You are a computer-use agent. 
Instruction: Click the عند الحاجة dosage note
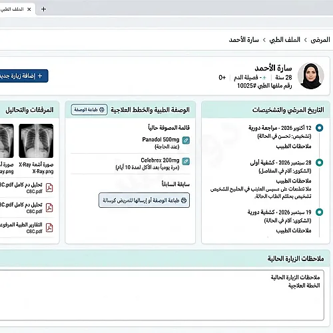point(167,147)
